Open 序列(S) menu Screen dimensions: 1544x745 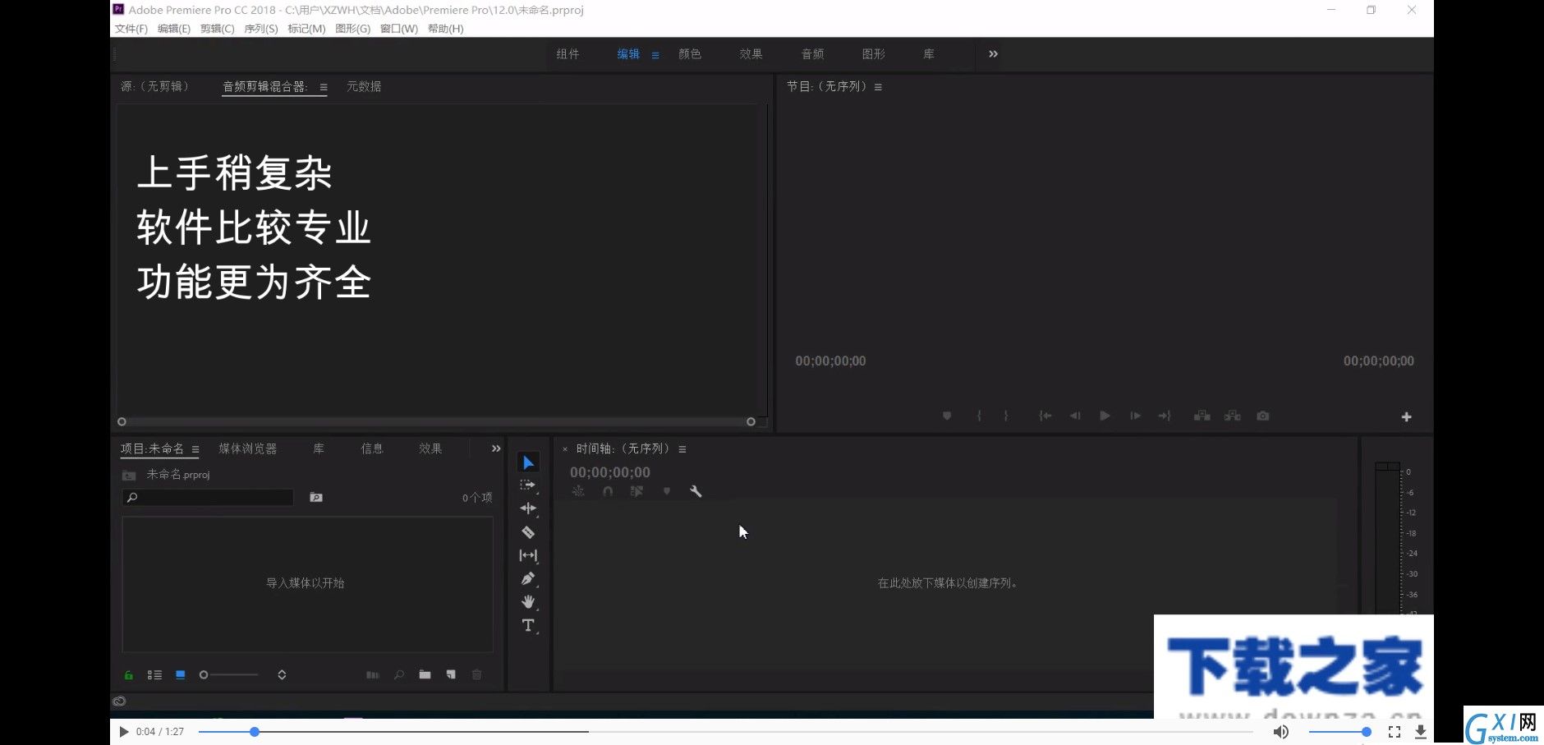(261, 29)
